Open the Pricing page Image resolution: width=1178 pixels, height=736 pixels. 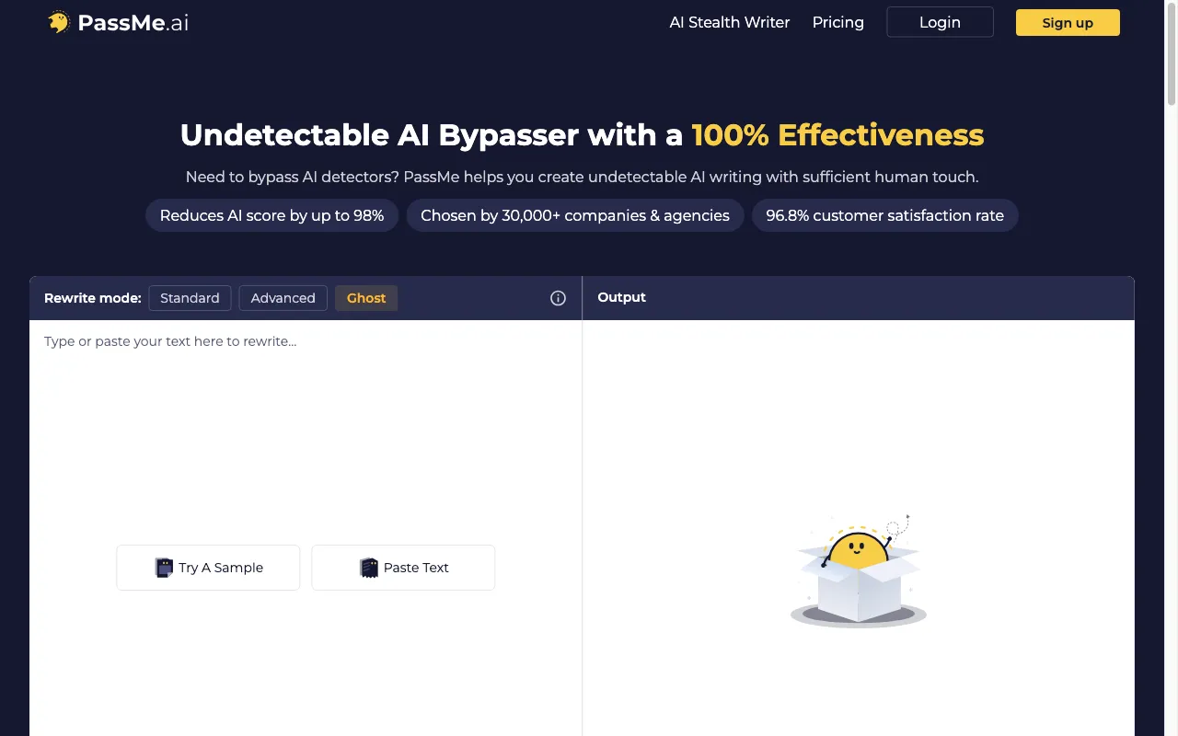[x=838, y=22]
